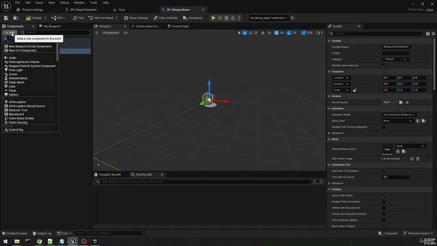The width and height of the screenshot is (437, 246).
Task: Collapse the Clothing section
Action: pyautogui.click(x=329, y=189)
